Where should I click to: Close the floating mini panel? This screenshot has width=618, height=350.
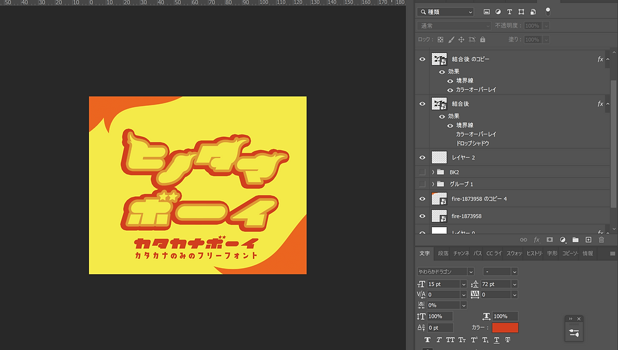579,319
